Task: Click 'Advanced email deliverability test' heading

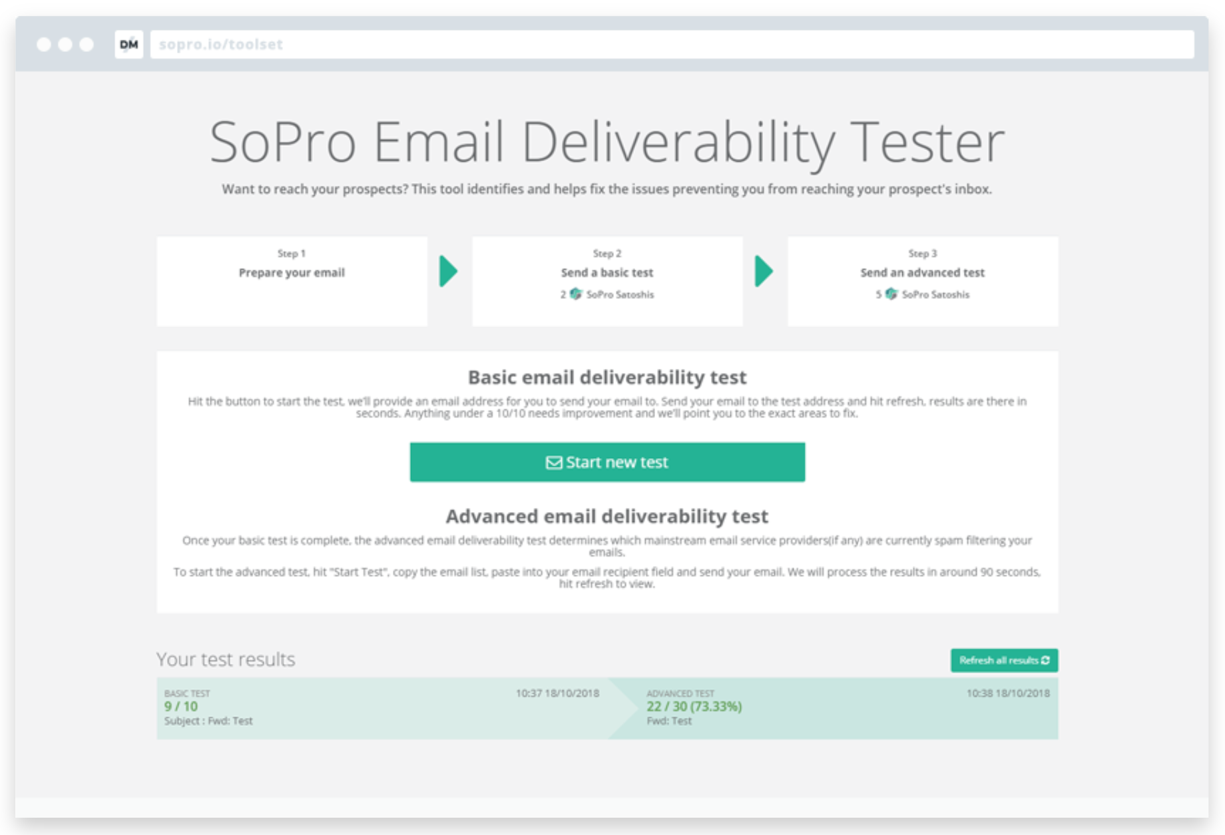Action: pyautogui.click(x=607, y=517)
